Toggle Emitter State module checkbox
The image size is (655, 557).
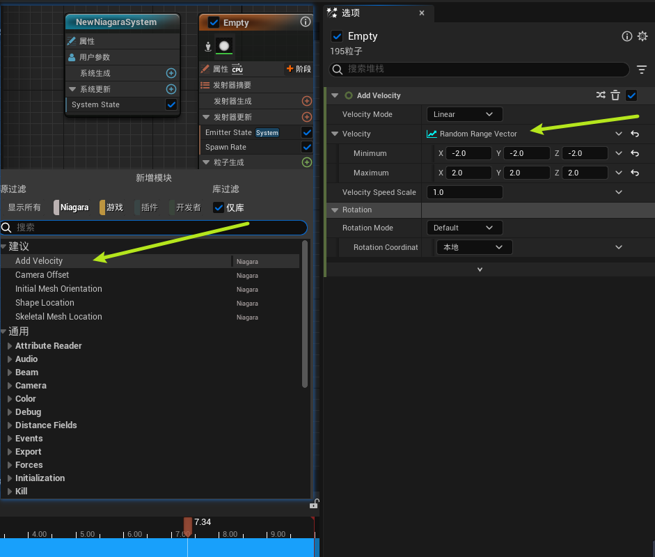306,132
